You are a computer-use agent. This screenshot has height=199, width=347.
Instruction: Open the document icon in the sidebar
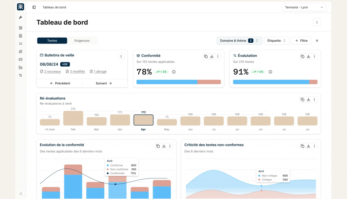tap(20, 36)
